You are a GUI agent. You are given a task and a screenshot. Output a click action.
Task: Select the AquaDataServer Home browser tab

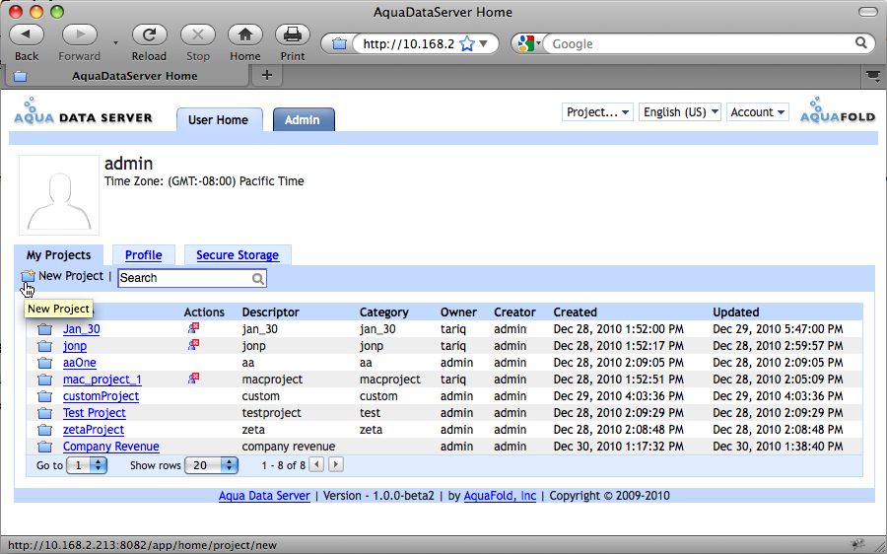point(125,76)
